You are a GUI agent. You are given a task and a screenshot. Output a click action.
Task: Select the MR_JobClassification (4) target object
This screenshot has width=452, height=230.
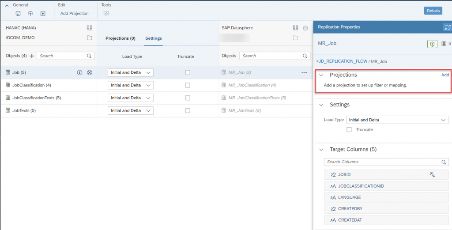(x=252, y=85)
